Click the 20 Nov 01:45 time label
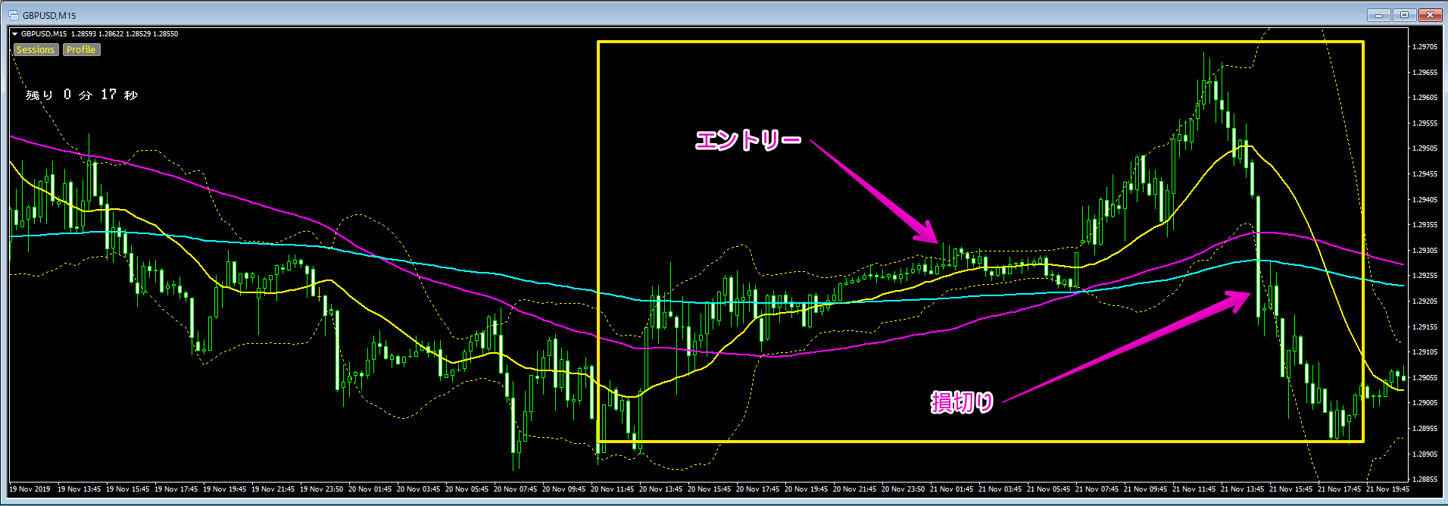The width and height of the screenshot is (1448, 506). tap(370, 489)
